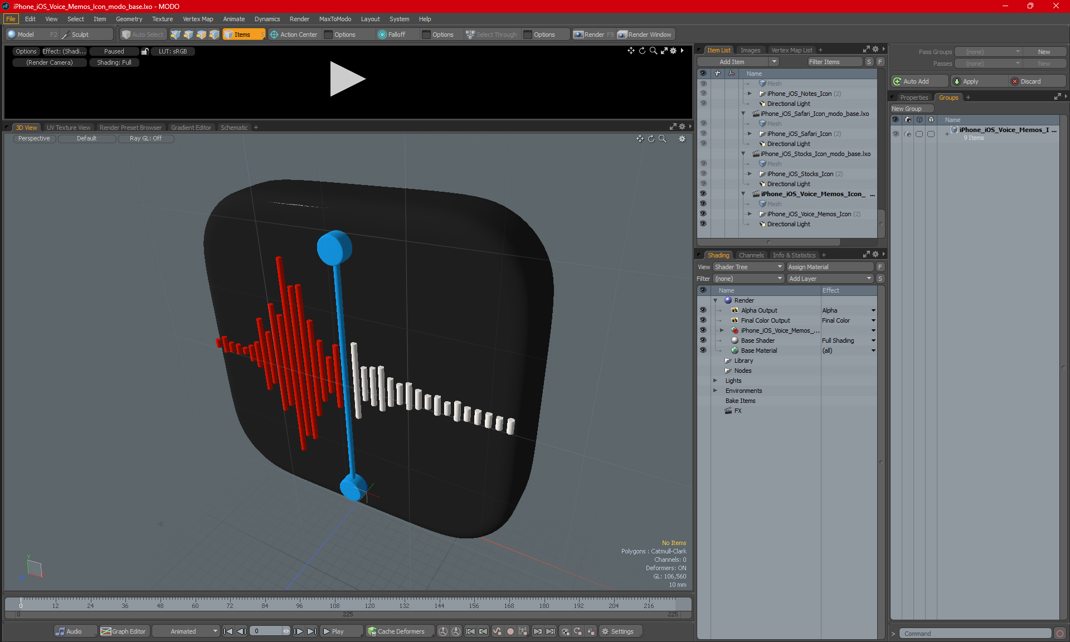Open Add Layer dropdown
This screenshot has width=1070, height=642.
pyautogui.click(x=830, y=279)
